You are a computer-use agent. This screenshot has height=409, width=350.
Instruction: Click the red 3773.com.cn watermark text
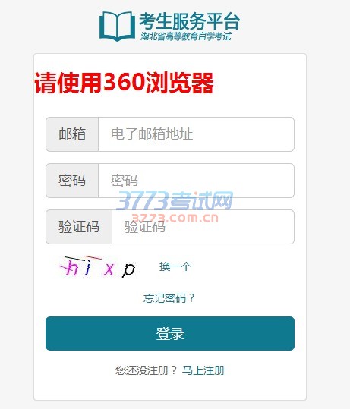tap(175, 217)
